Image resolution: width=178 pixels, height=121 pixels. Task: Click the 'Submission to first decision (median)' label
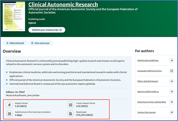(x=33, y=112)
